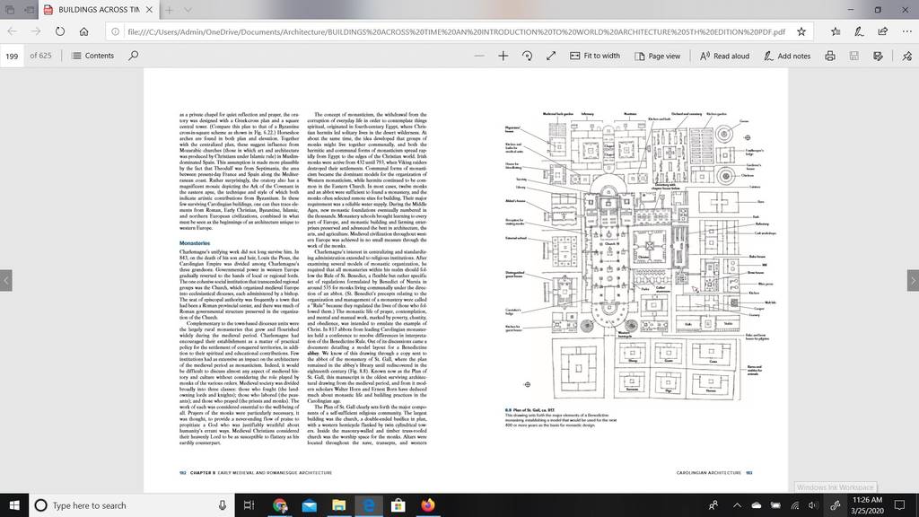Viewport: 919px width, 517px height.
Task: Add this page to favorites with the star
Action: coord(801,31)
